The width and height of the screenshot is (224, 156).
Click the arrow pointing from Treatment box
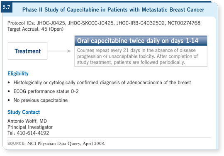tap(59, 51)
